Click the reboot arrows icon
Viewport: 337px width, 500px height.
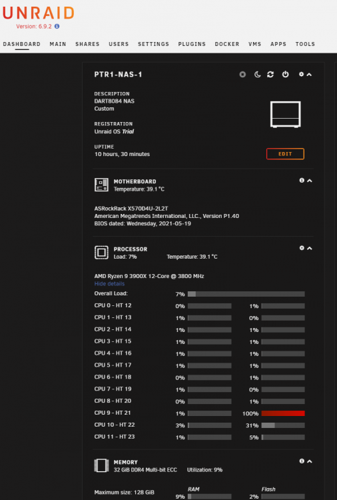270,74
